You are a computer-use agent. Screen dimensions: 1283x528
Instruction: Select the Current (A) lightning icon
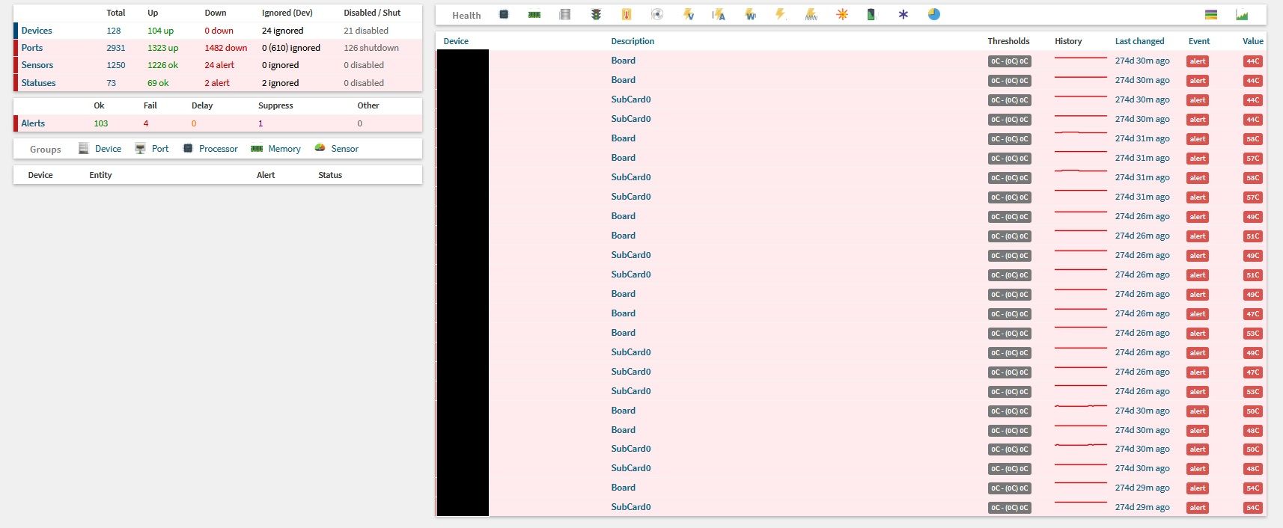click(719, 14)
